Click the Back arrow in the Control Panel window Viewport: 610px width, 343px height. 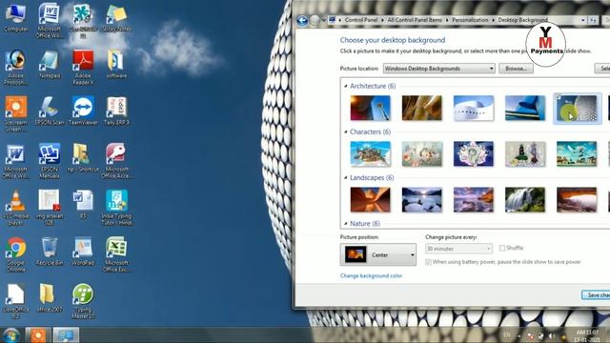coord(302,20)
